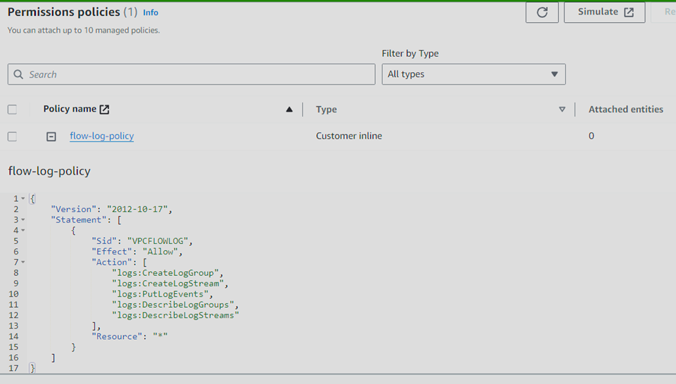Open the Simulate policy button
The height and width of the screenshot is (384, 676).
[605, 12]
